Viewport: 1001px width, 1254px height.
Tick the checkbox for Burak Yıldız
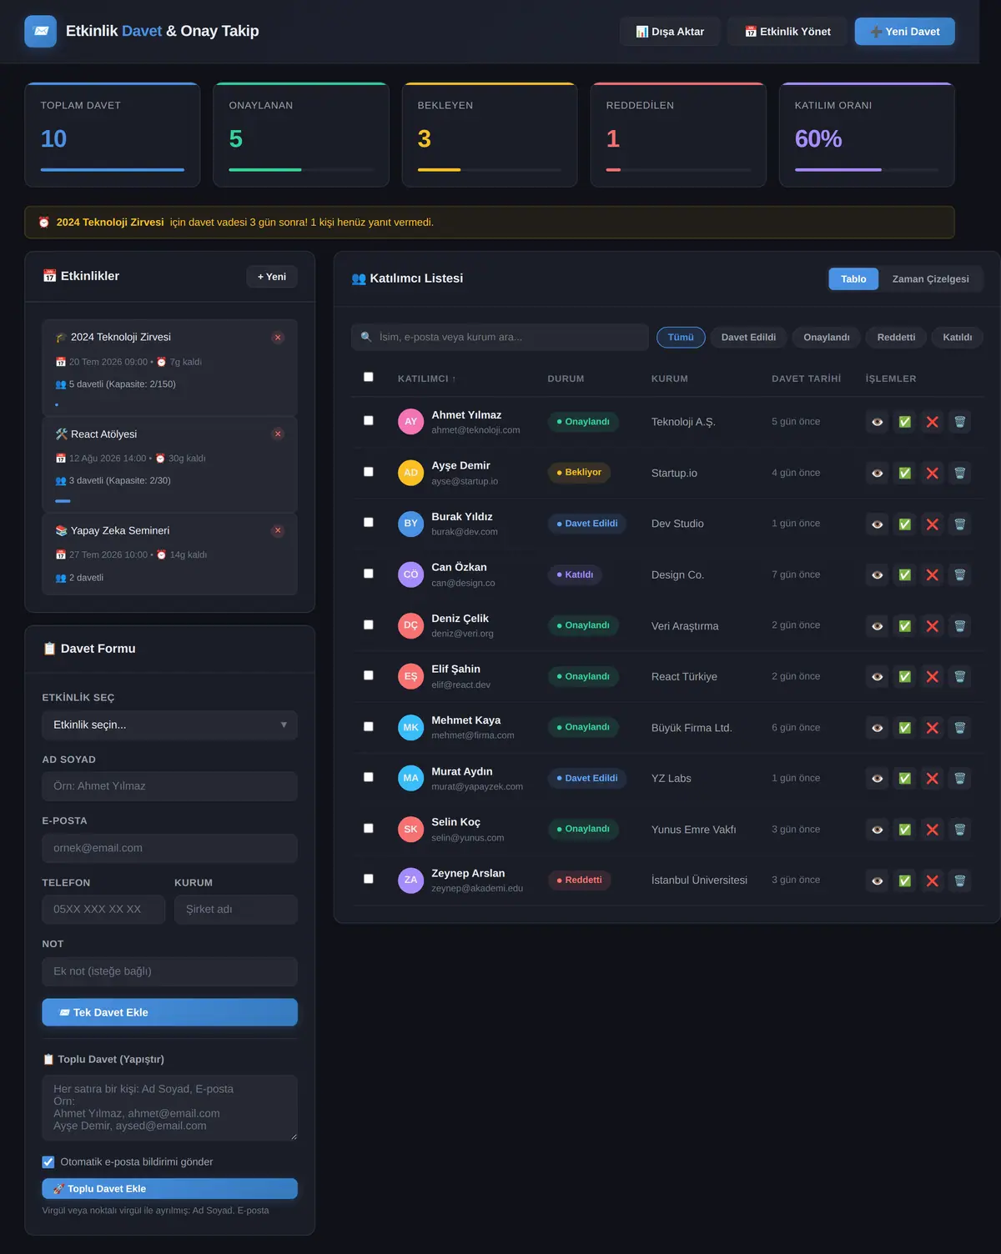coord(369,522)
